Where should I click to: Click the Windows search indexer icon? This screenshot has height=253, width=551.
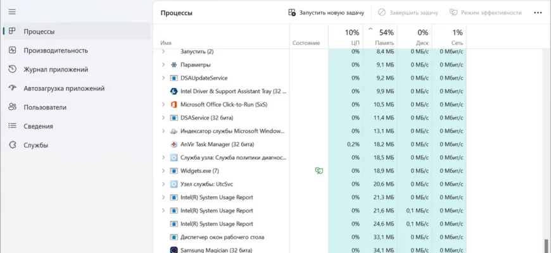tap(174, 131)
